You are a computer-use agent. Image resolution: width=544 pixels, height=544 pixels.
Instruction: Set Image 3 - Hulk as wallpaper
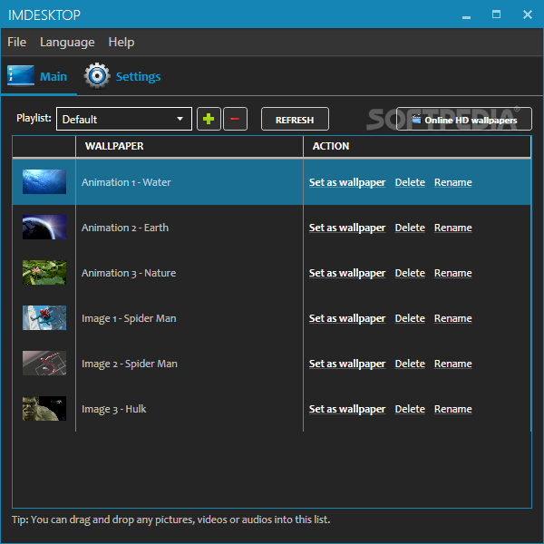(x=347, y=410)
